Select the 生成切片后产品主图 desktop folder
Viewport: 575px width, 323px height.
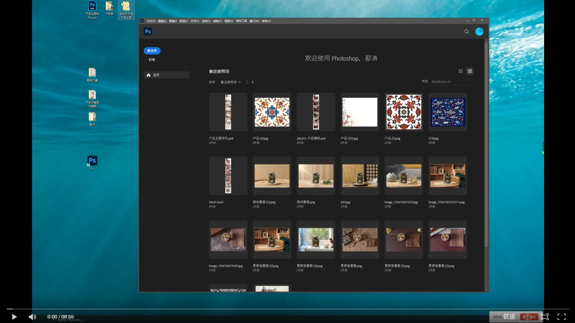(126, 10)
